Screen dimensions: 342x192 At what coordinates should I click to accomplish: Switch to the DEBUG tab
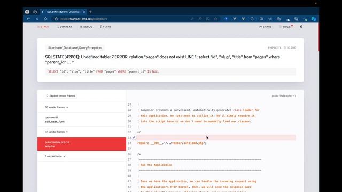click(x=86, y=27)
